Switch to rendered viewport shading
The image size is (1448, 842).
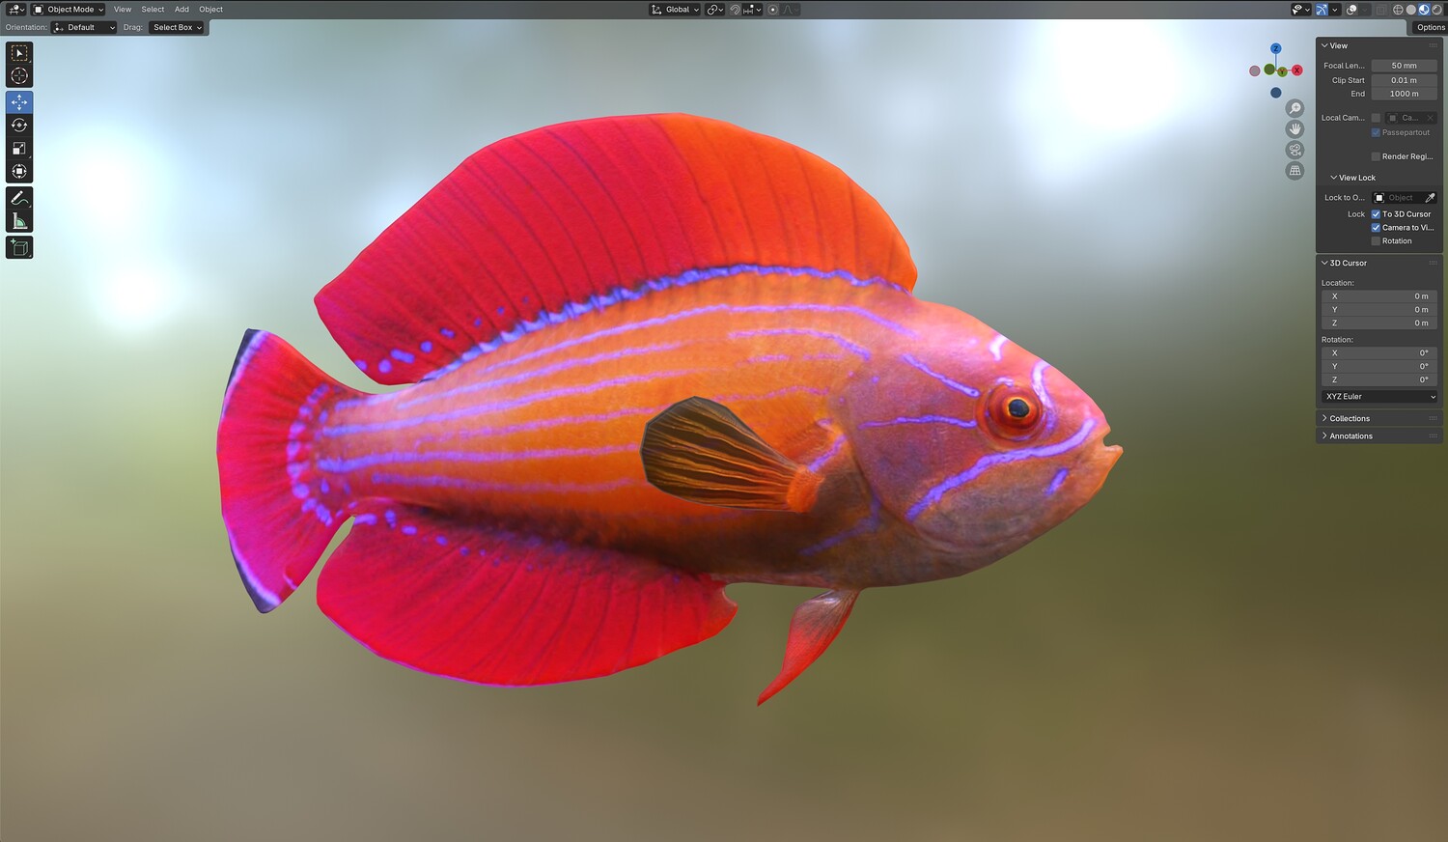point(1437,10)
